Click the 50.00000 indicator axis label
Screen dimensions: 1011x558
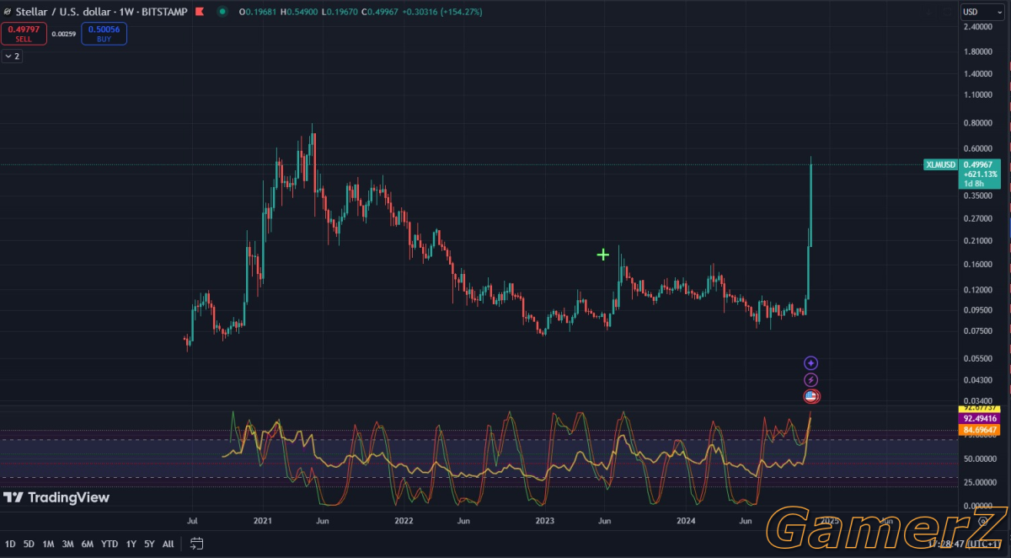(981, 459)
